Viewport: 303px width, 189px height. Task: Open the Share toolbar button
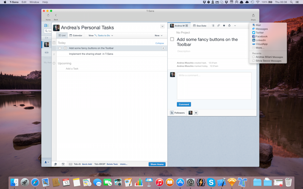point(253,15)
